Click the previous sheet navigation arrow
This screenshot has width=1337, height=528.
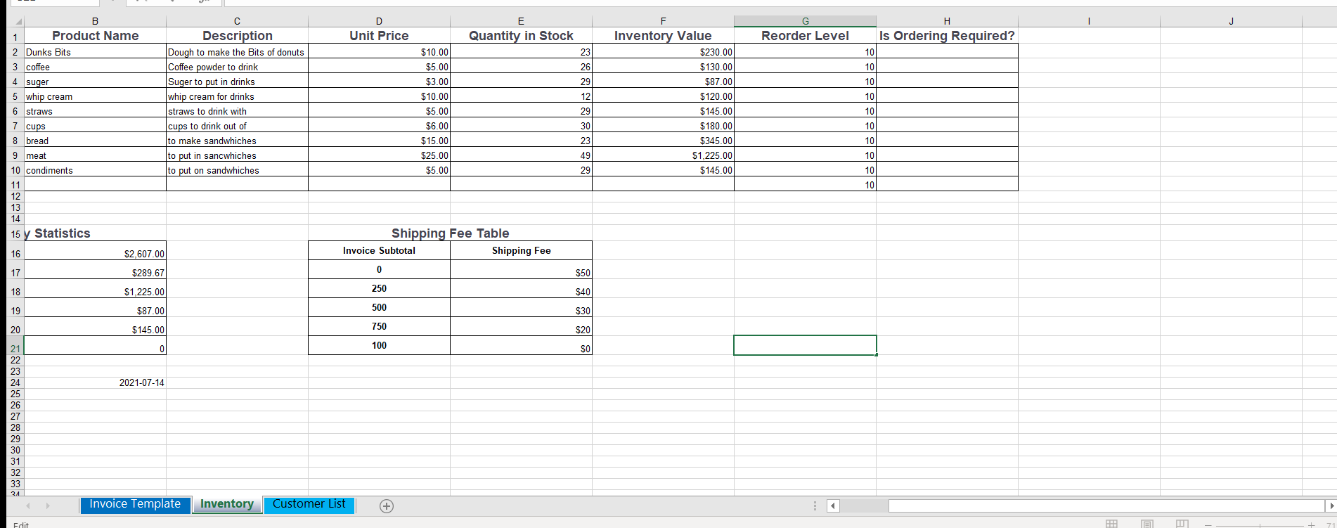click(x=29, y=506)
